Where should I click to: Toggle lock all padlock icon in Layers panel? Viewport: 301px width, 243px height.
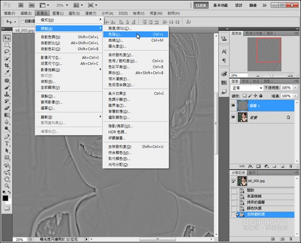pyautogui.click(x=261, y=96)
